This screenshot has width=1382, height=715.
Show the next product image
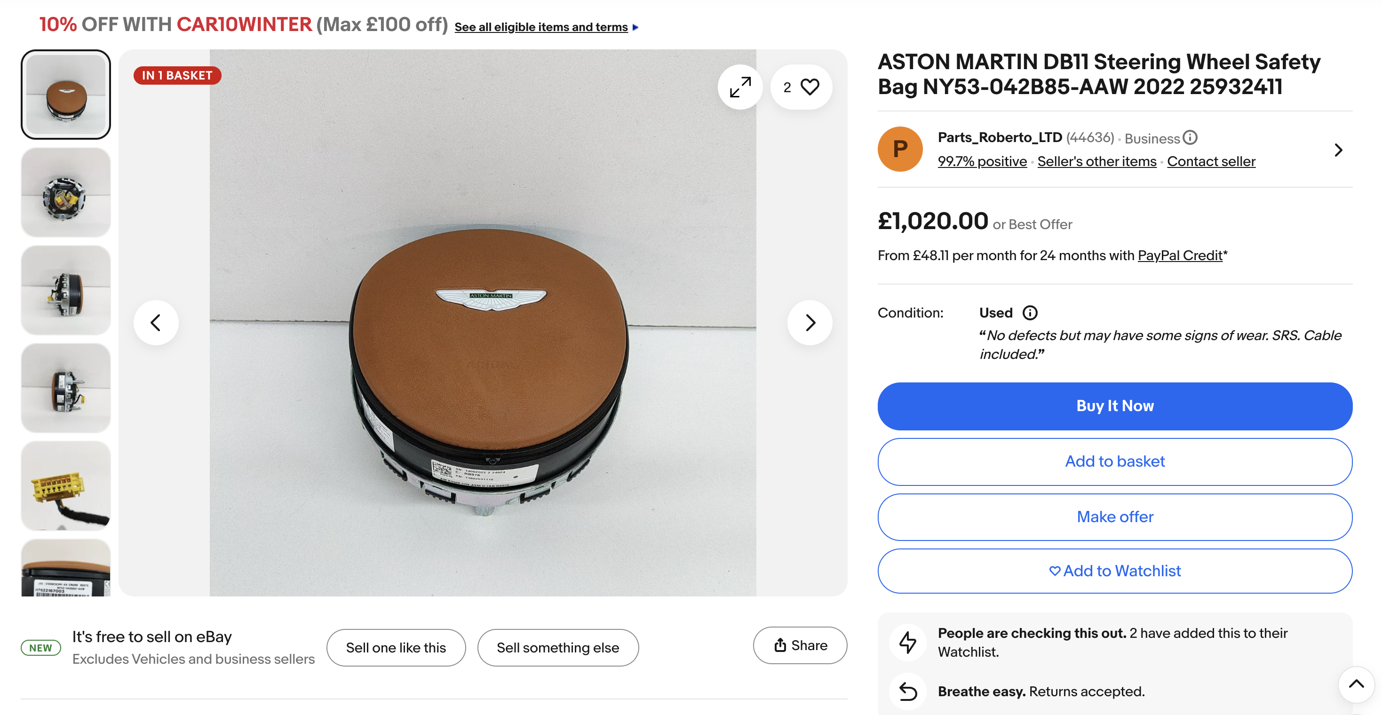[810, 322]
